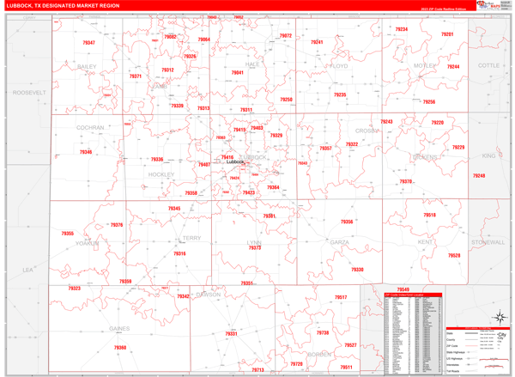Image resolution: width=515 pixels, height=377 pixels.
Task: Click ZIP code 79518 label
Action: (x=429, y=215)
